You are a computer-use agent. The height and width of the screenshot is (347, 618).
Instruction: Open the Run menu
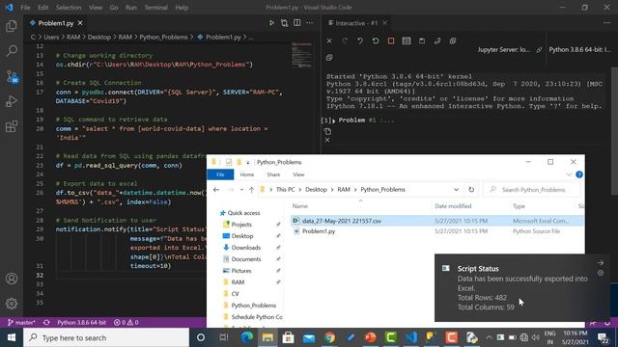click(131, 8)
